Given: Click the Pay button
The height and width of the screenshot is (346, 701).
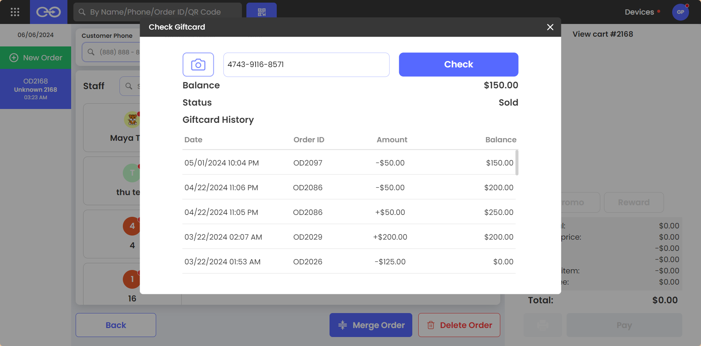Looking at the screenshot, I should tap(624, 325).
